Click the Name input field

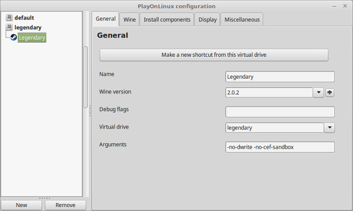tap(280, 77)
